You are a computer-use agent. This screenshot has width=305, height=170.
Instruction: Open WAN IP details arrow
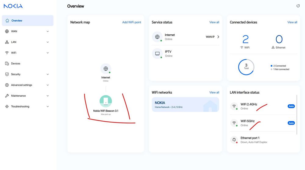coord(218,37)
